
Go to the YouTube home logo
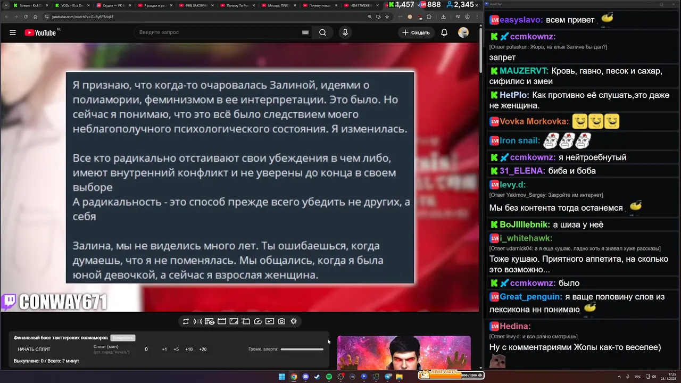coord(40,32)
